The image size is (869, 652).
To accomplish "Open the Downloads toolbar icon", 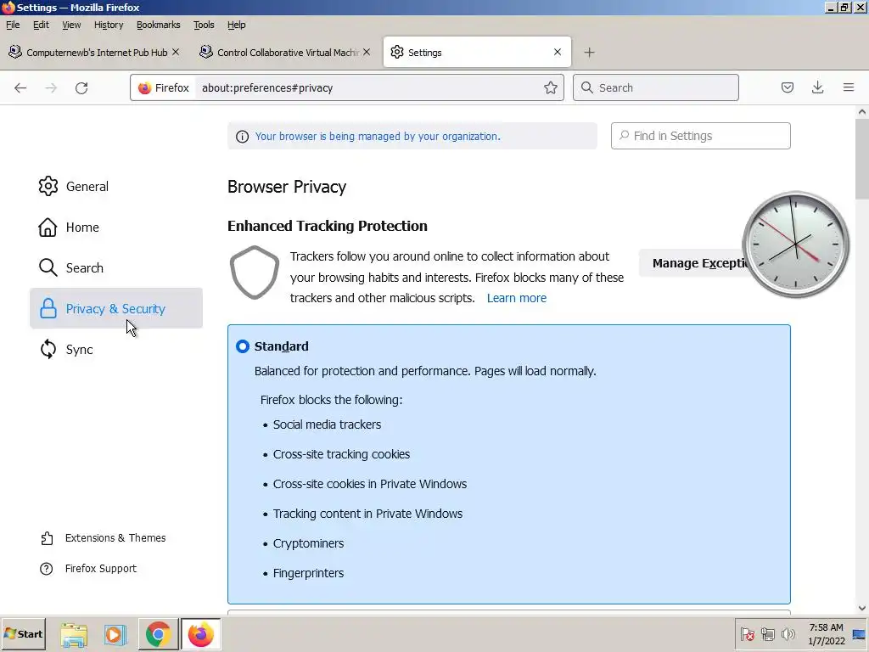I will pyautogui.click(x=817, y=87).
